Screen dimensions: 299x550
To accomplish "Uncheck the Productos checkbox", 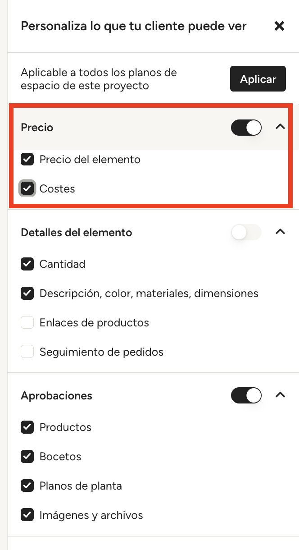I will pyautogui.click(x=27, y=427).
